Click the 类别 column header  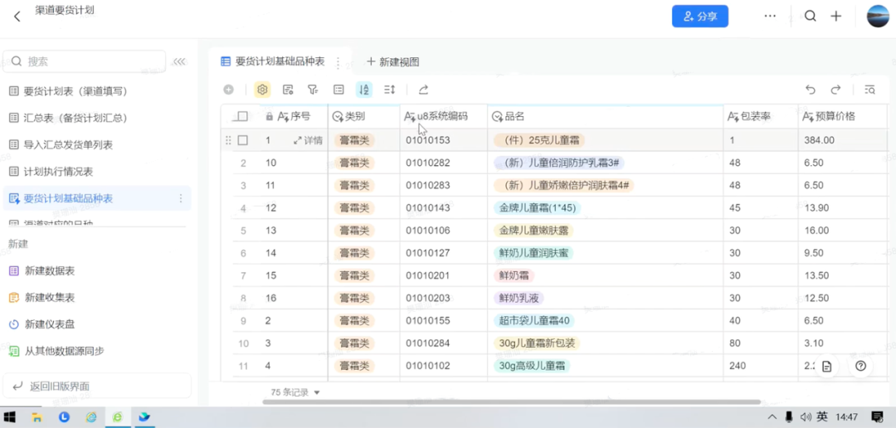(364, 117)
